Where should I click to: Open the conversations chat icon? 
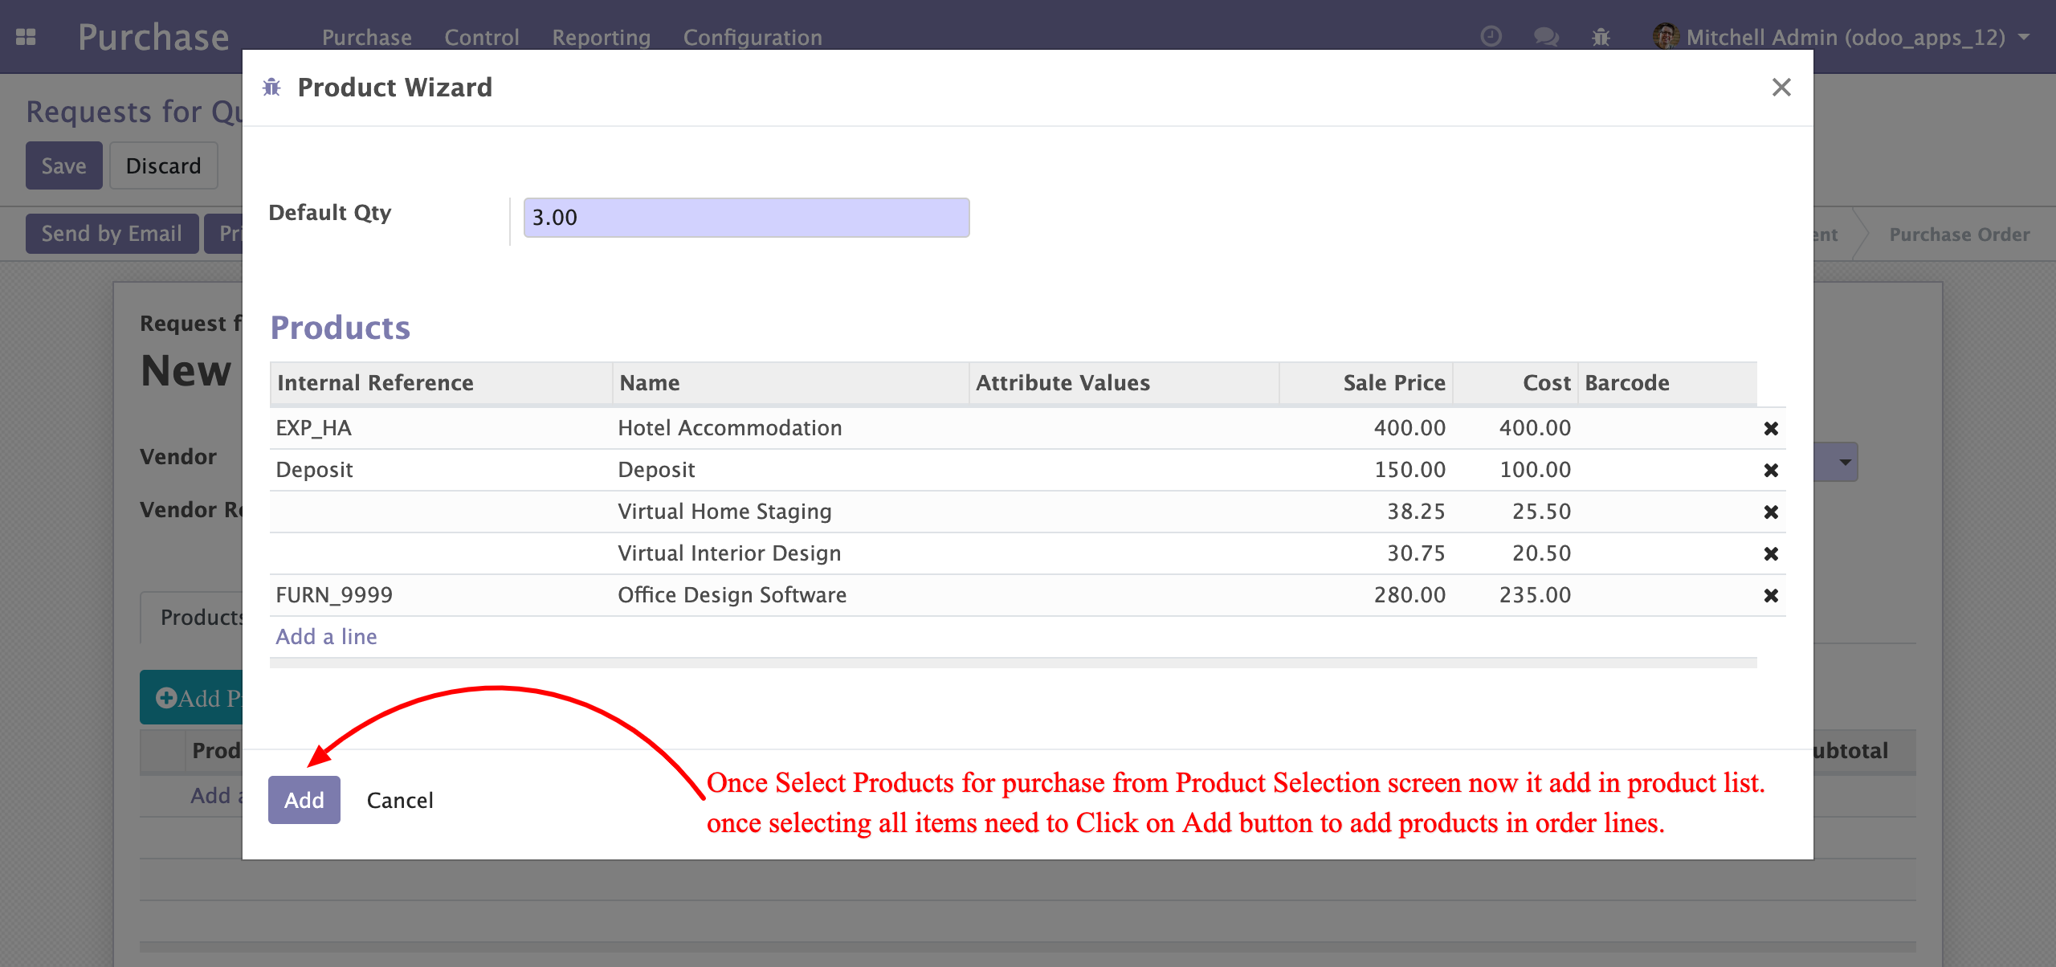1546,37
